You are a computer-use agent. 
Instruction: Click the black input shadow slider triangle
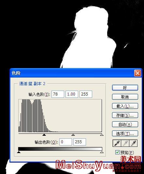point(44,135)
